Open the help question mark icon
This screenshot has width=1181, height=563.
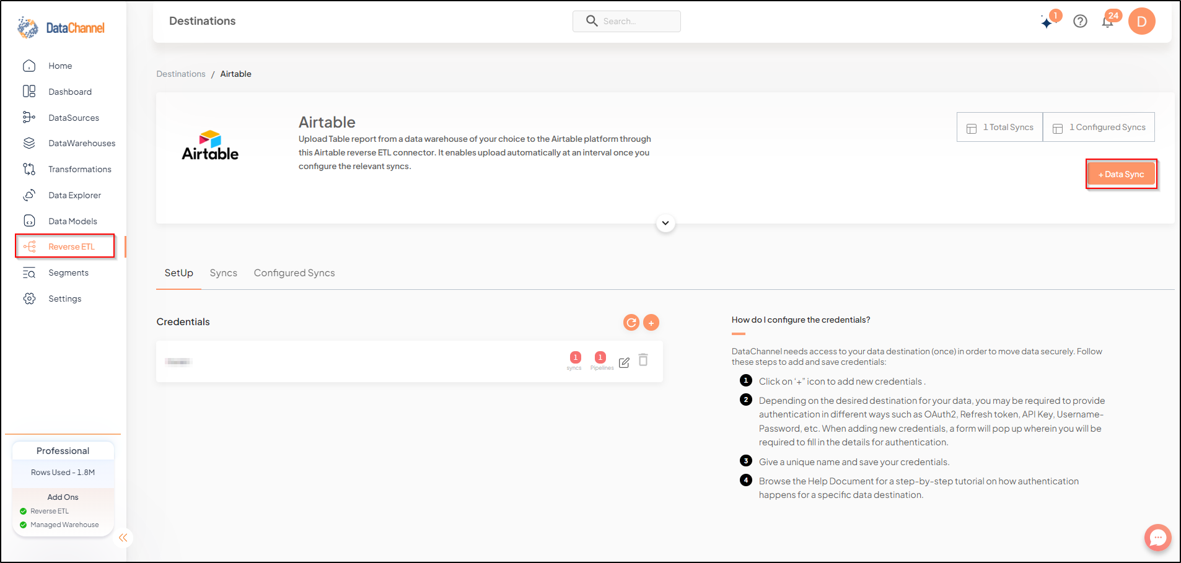point(1080,21)
